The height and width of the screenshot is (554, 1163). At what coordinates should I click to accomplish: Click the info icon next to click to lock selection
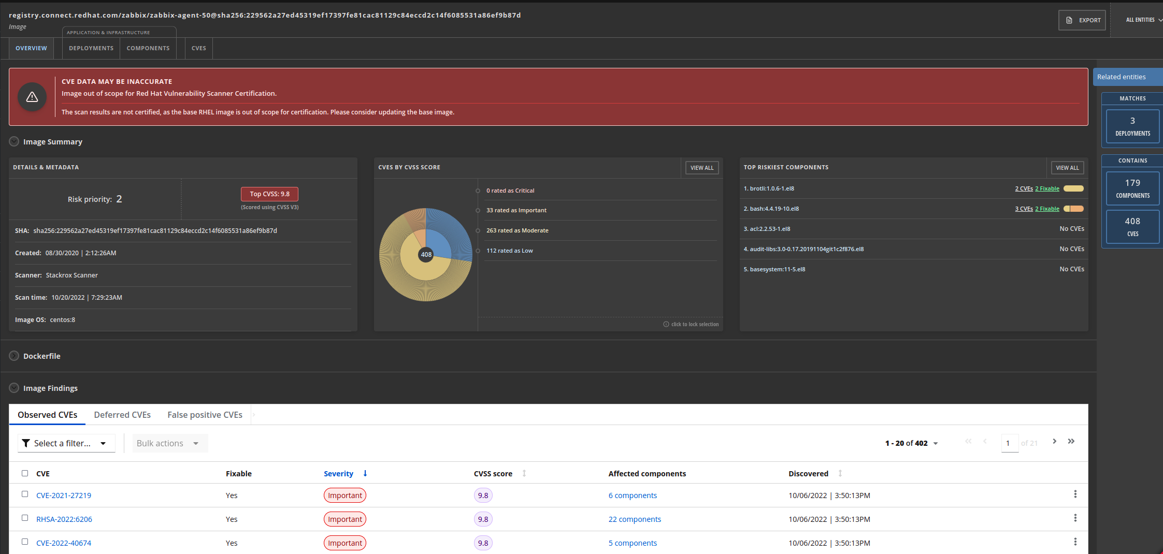[666, 324]
